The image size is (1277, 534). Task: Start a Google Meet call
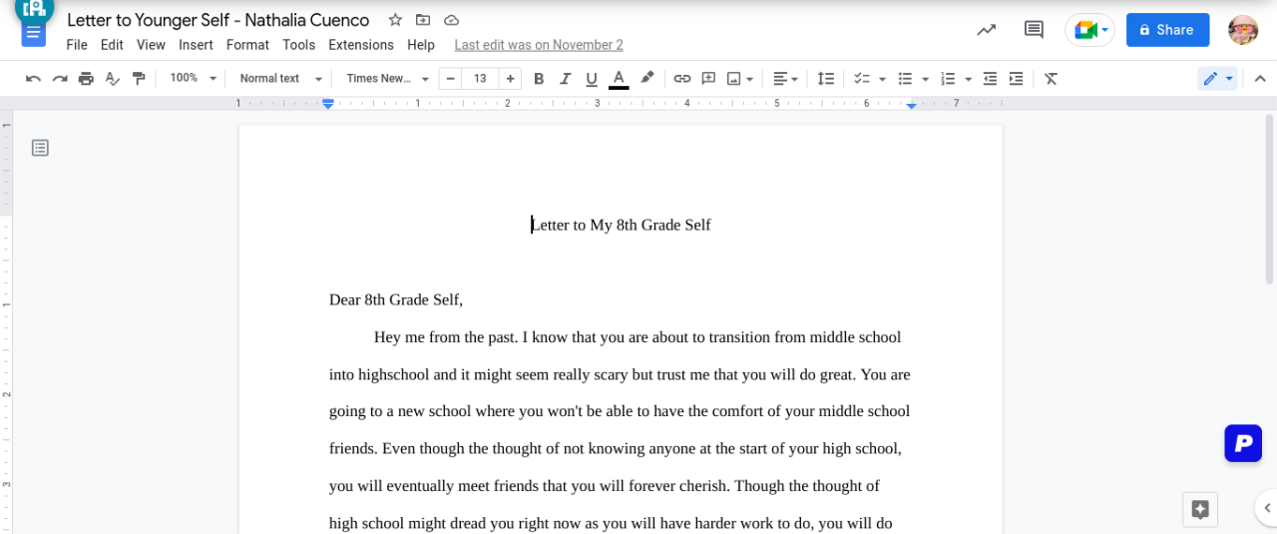pyautogui.click(x=1089, y=30)
